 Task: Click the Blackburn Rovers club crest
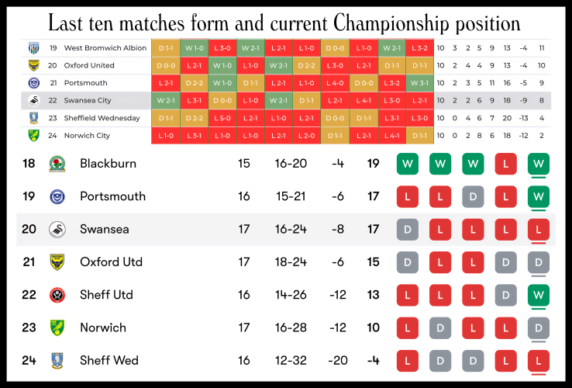click(57, 164)
